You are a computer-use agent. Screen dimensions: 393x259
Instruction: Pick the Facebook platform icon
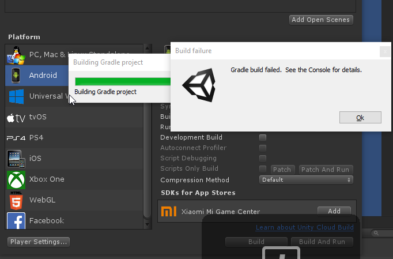tap(16, 220)
